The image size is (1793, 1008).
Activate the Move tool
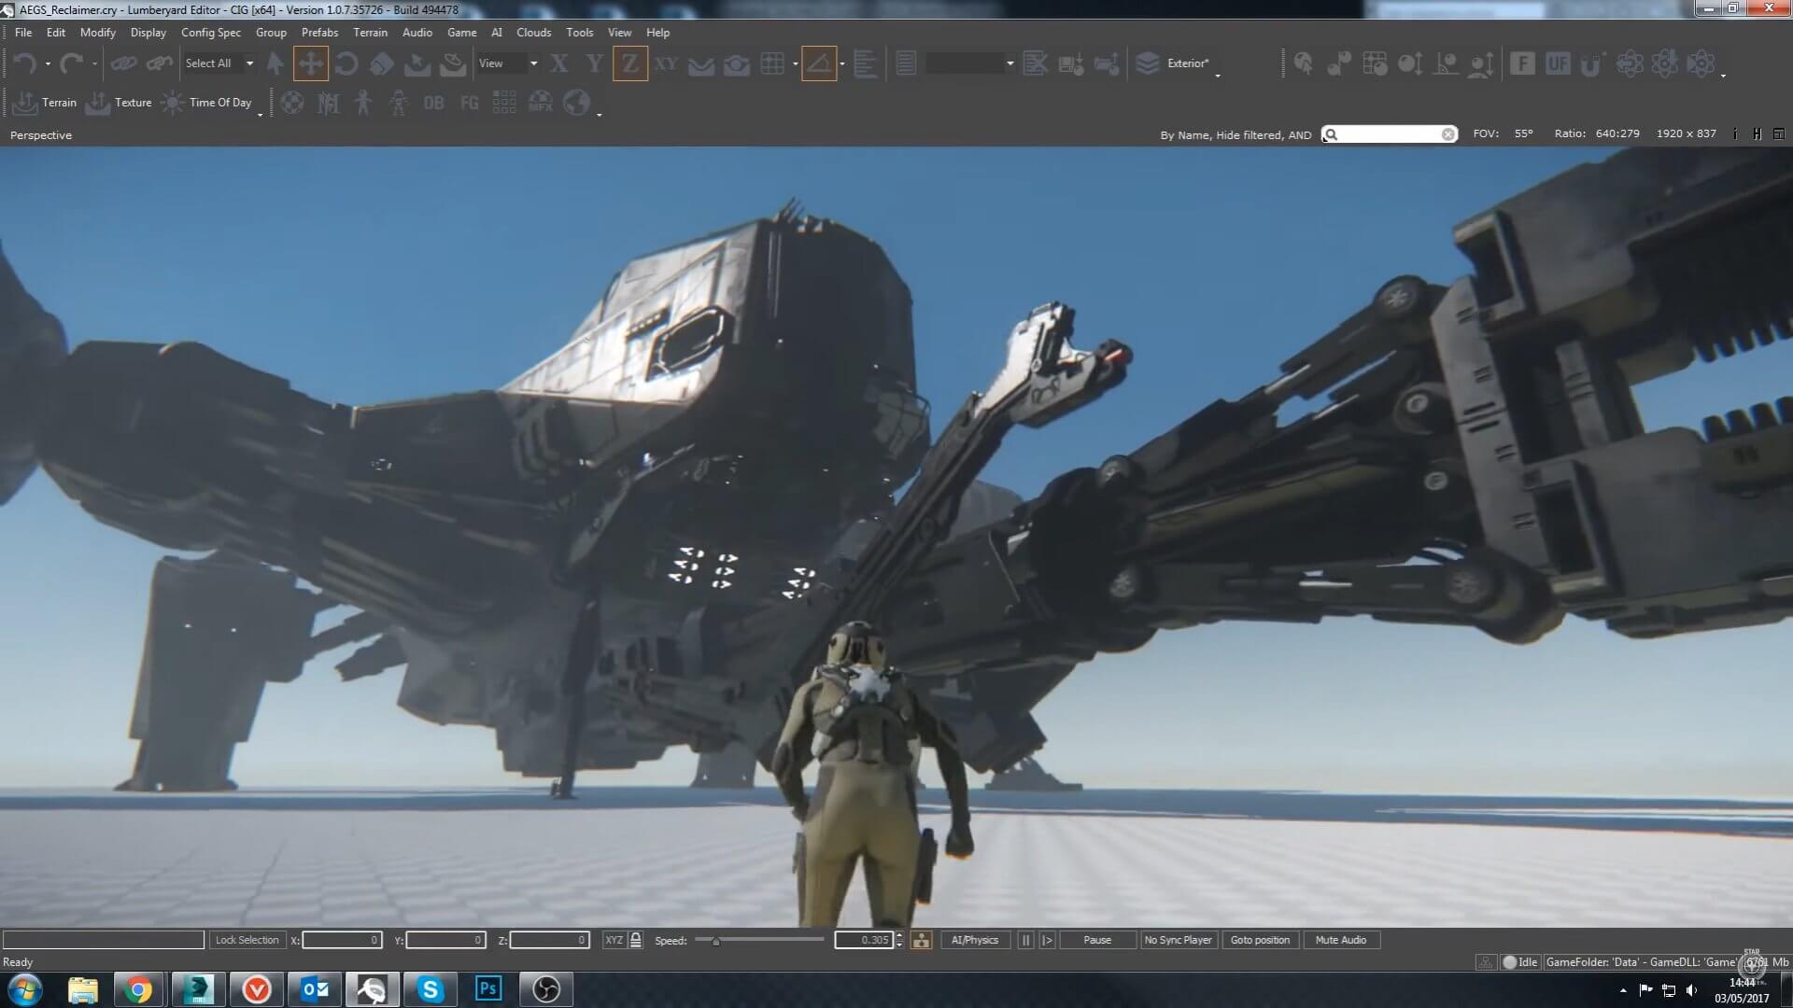tap(310, 63)
